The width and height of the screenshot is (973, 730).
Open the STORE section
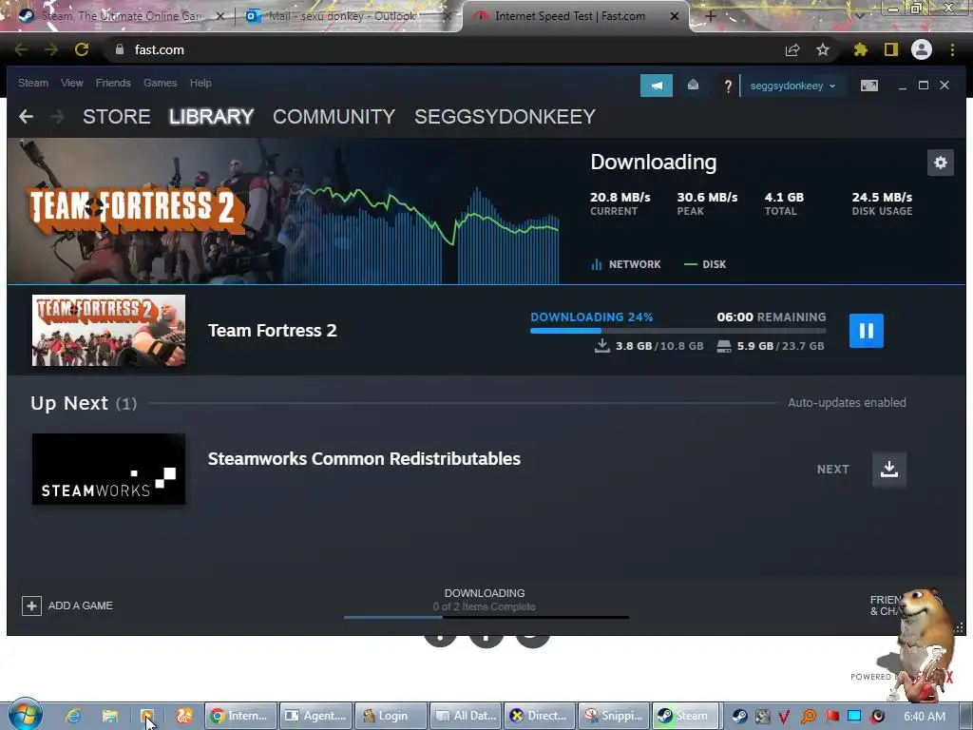[117, 117]
